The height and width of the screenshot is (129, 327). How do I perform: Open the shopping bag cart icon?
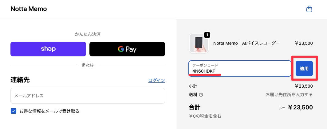[309, 9]
